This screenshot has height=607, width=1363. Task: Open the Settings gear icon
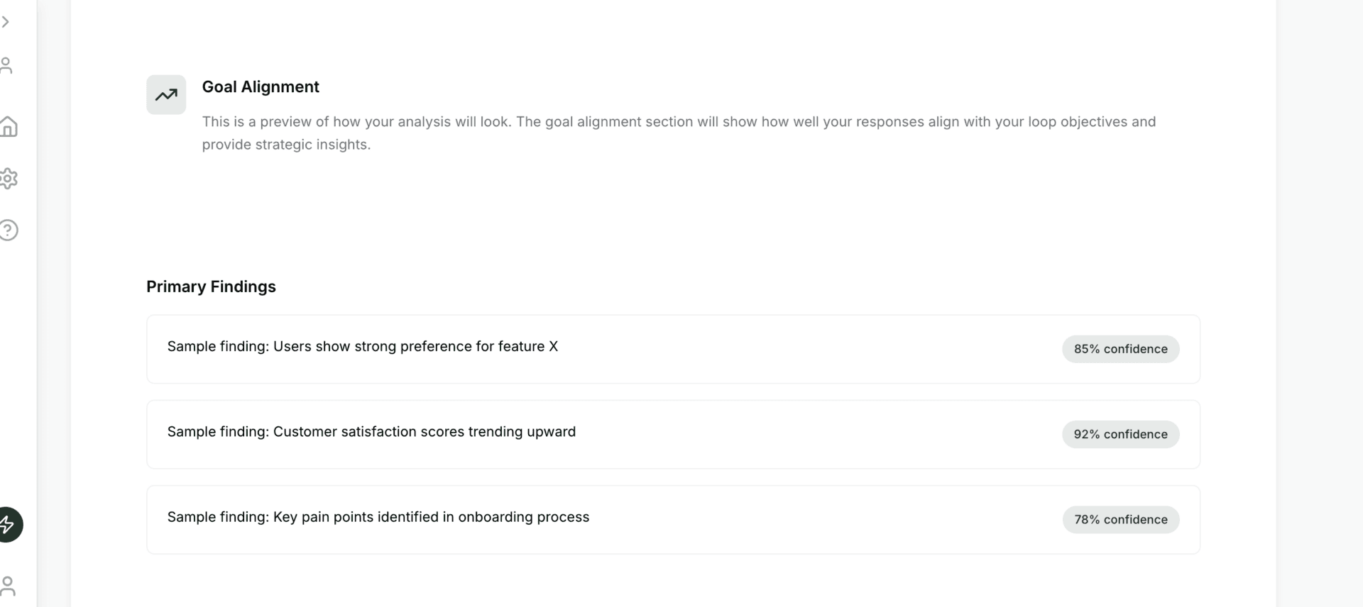9,178
